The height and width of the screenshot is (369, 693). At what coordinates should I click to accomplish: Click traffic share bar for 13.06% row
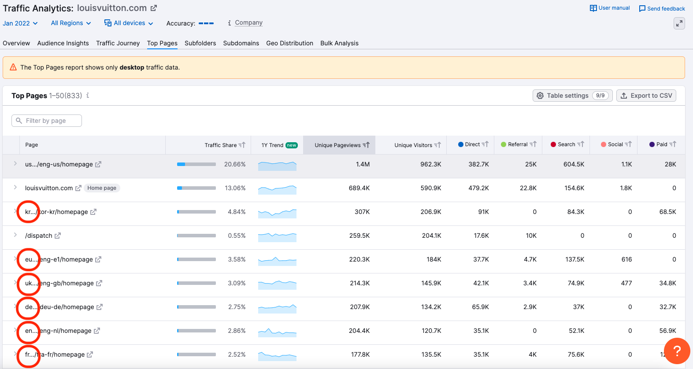[196, 188]
